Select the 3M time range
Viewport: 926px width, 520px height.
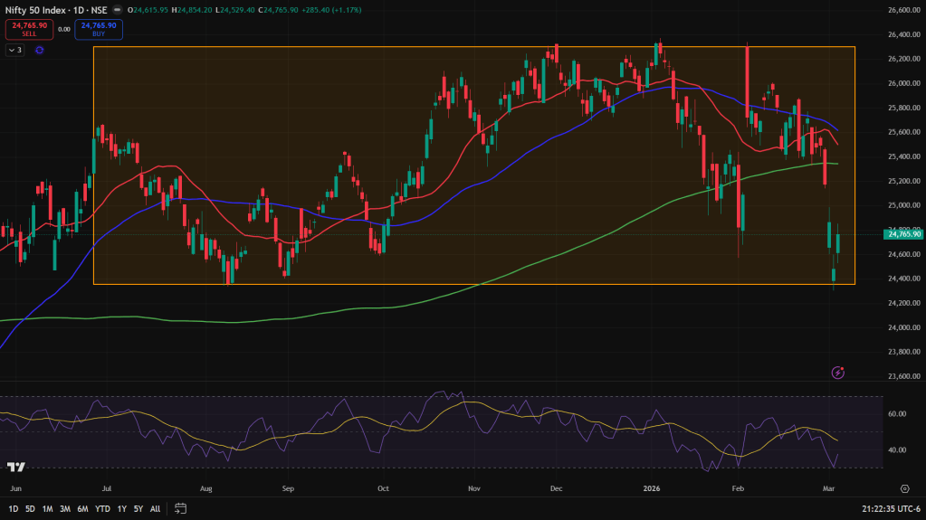(x=65, y=509)
